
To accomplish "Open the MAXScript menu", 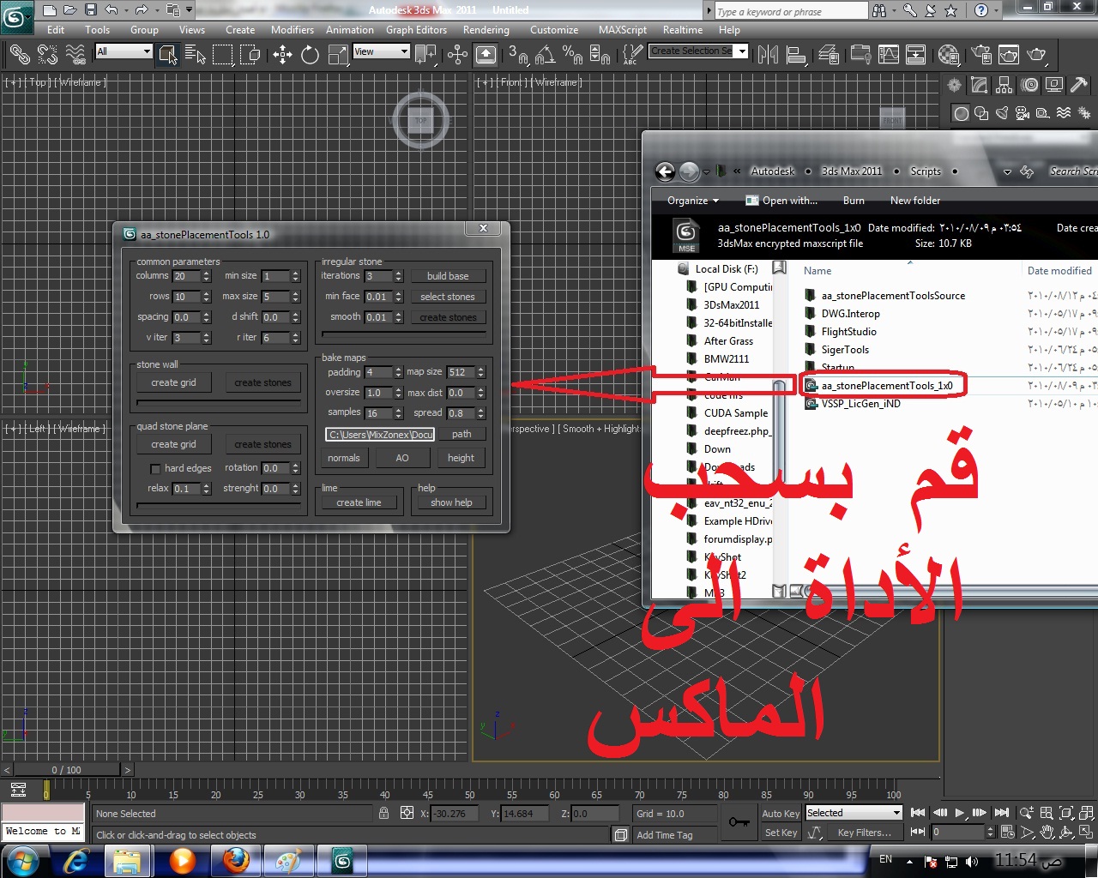I will click(x=622, y=30).
